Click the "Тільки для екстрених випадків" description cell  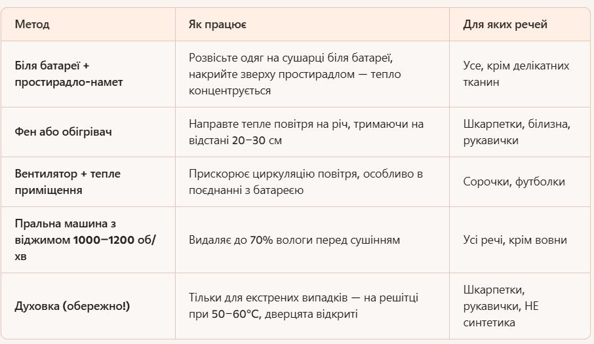pyautogui.click(x=304, y=306)
